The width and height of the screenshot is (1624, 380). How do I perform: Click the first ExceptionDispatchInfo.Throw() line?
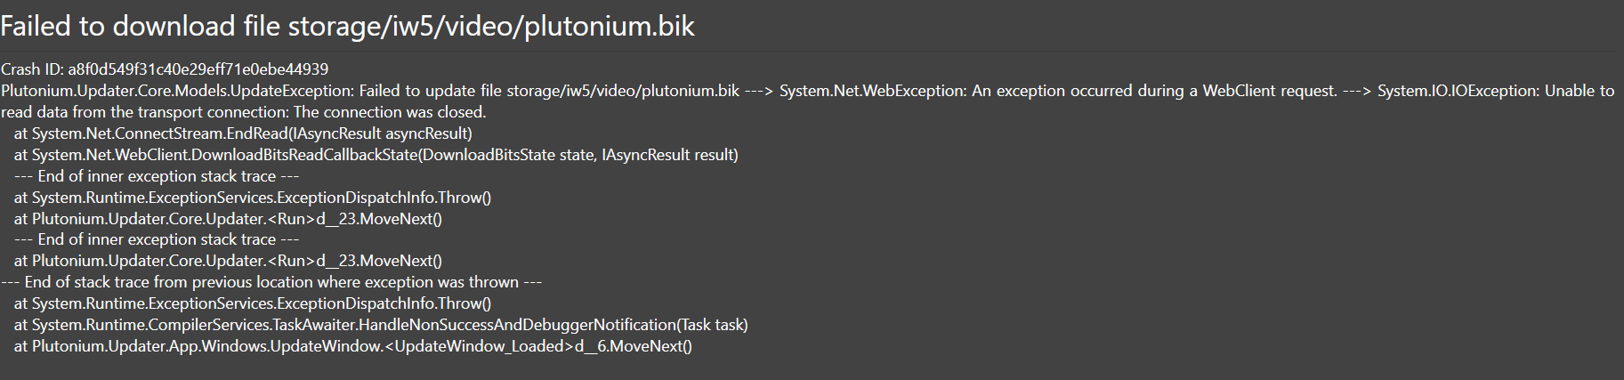[253, 198]
